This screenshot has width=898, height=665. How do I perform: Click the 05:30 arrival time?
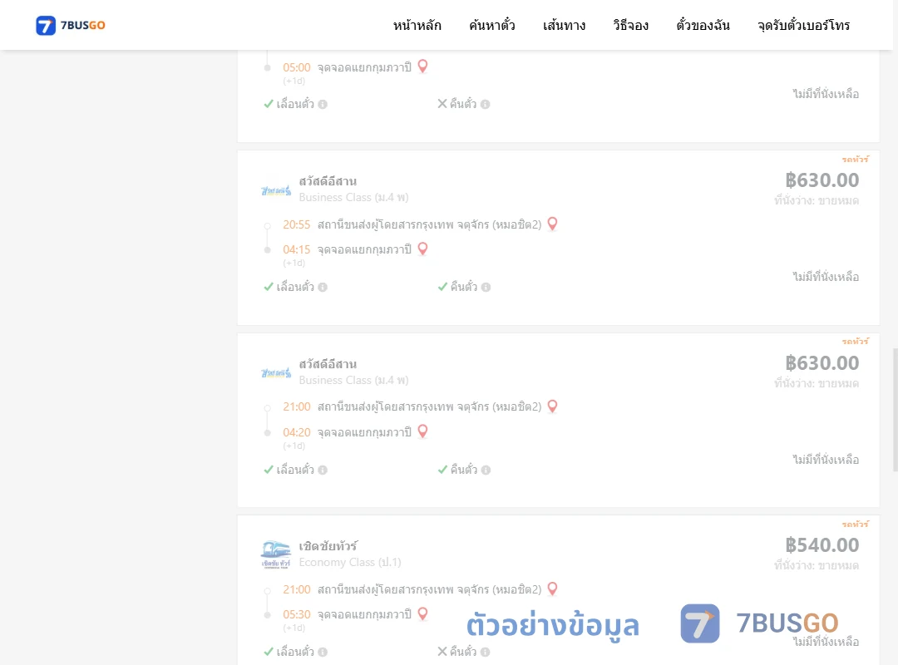(297, 614)
